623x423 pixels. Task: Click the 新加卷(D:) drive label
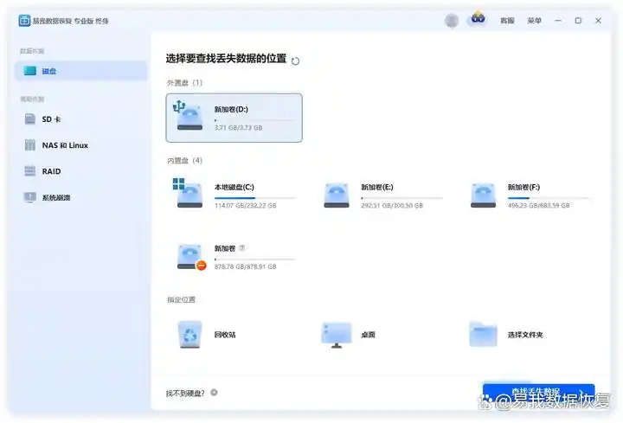pyautogui.click(x=231, y=109)
